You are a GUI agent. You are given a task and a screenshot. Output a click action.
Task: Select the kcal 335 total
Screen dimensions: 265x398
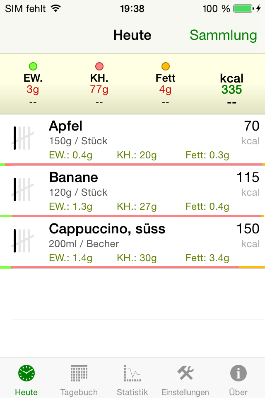pyautogui.click(x=231, y=84)
